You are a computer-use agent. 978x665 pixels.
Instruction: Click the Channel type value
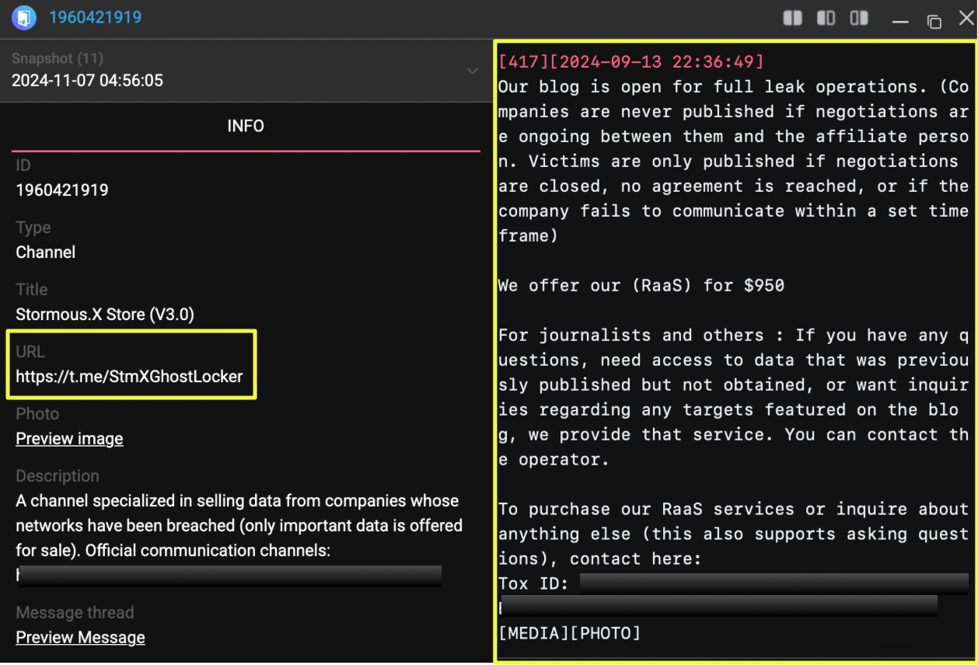click(46, 252)
